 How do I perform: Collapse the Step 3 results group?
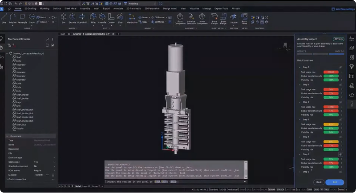[299, 120]
